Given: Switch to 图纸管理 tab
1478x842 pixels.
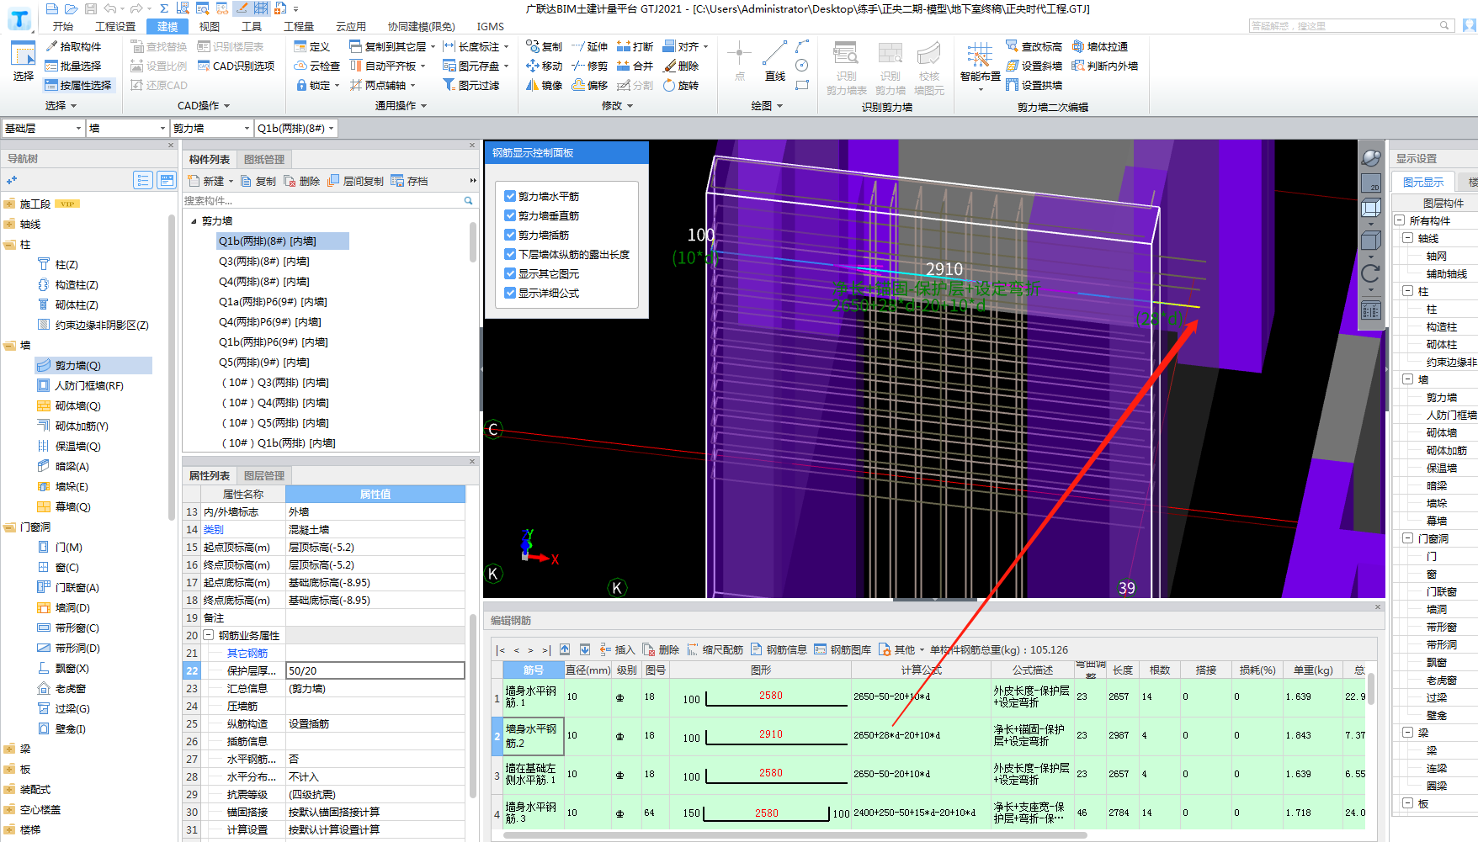Looking at the screenshot, I should coord(264,159).
